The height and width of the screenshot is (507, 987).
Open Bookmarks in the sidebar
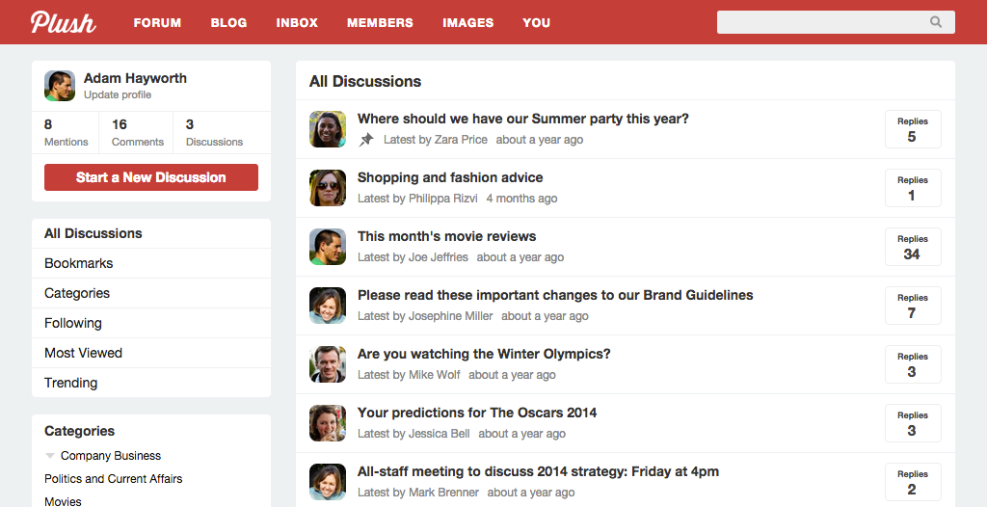[x=151, y=263]
